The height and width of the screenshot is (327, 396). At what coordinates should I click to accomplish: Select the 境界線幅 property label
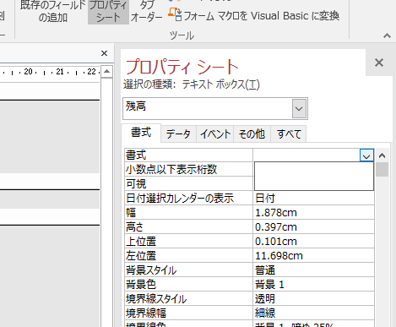pyautogui.click(x=188, y=313)
